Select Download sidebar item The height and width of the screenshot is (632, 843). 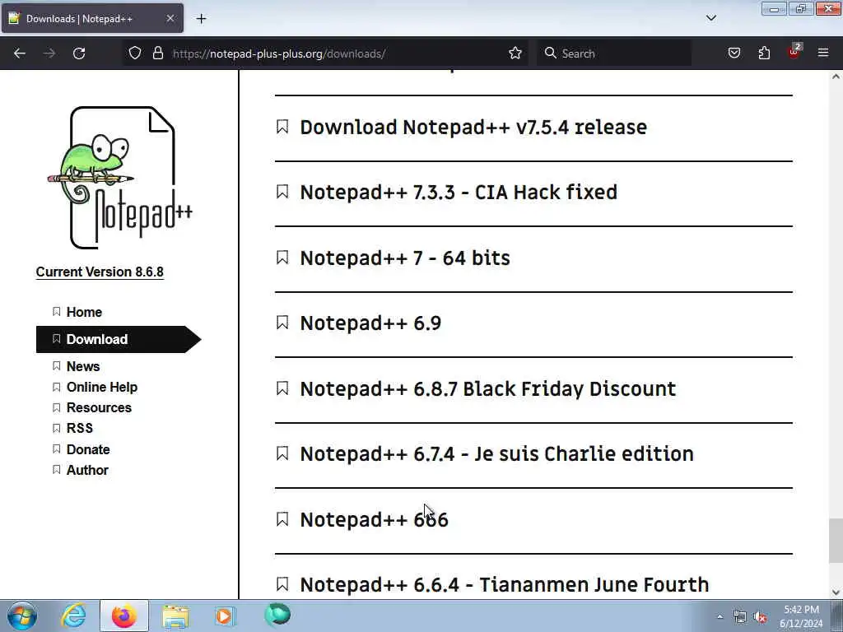click(119, 339)
